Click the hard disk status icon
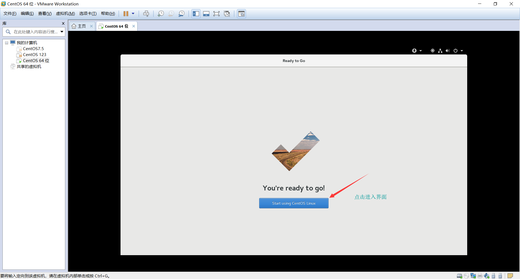520x279 pixels. click(459, 276)
